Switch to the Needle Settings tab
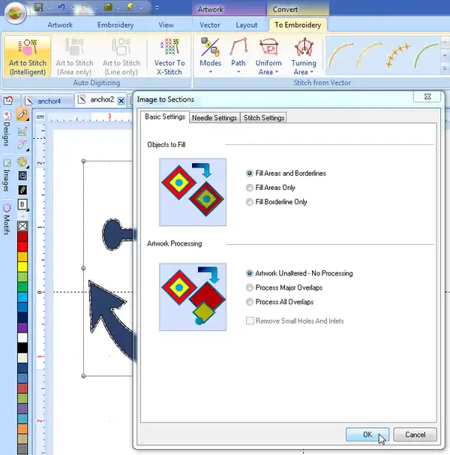The image size is (450, 455). point(214,118)
